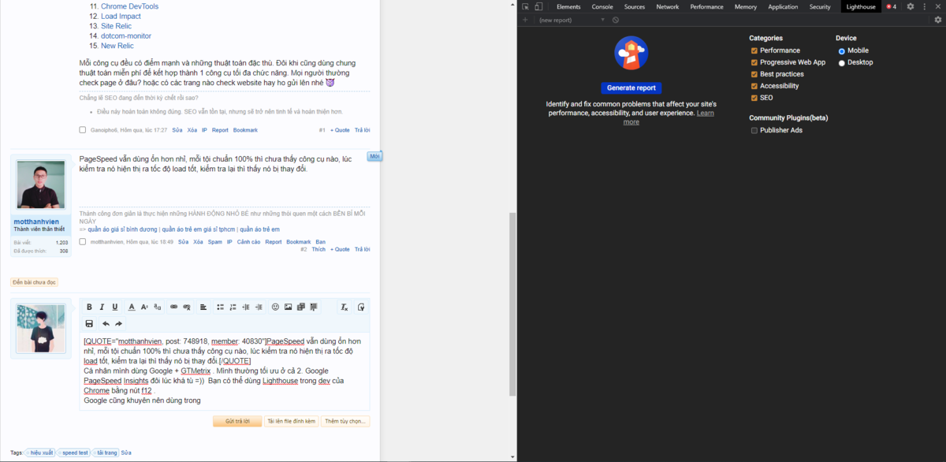Remove formatting with the Tx icon
946x462 pixels.
point(345,307)
